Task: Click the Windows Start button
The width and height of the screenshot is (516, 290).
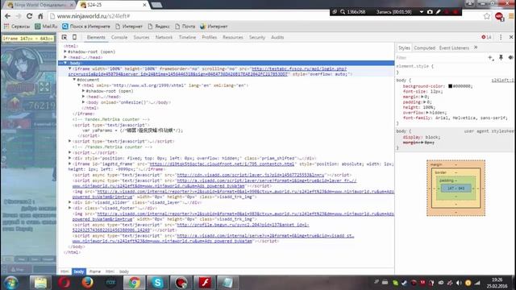Action: point(10,283)
